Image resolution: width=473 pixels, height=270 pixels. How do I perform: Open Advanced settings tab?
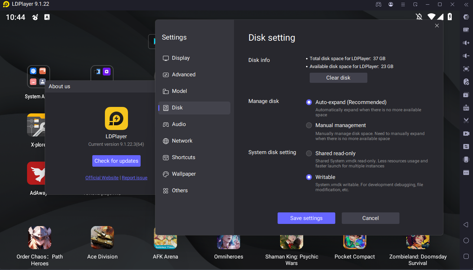tap(194, 75)
